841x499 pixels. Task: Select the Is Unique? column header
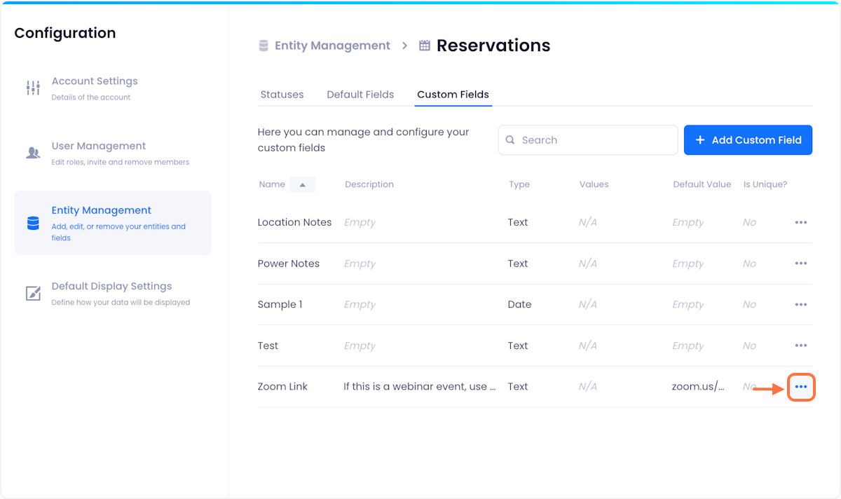click(765, 184)
